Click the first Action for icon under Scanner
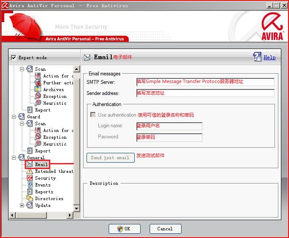This screenshot has width=289, height=238. [38, 76]
